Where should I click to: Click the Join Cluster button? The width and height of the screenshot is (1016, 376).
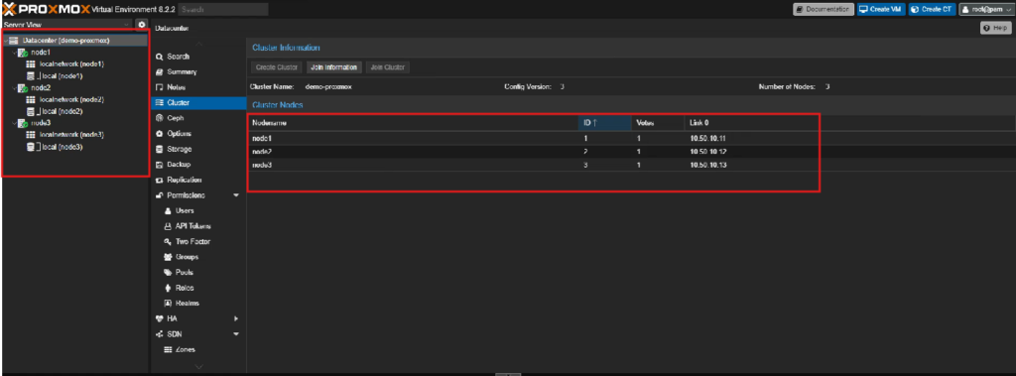pyautogui.click(x=388, y=67)
